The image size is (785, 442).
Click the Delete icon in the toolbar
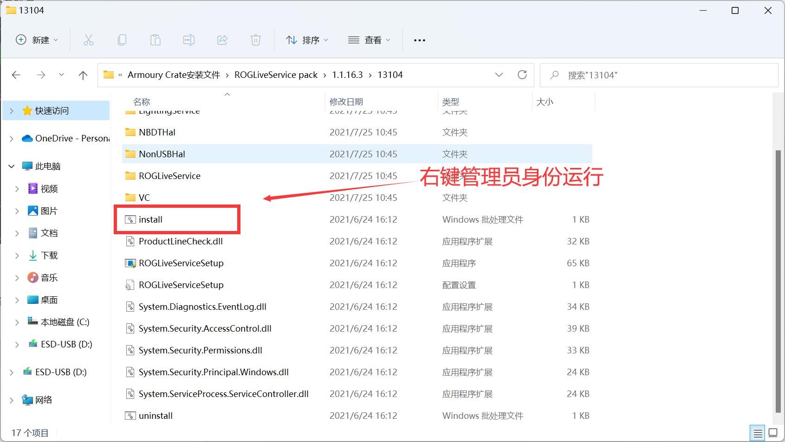255,40
